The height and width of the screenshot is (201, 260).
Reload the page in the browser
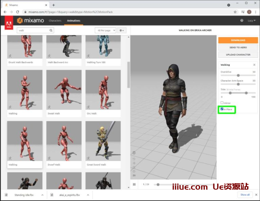[x=17, y=12]
